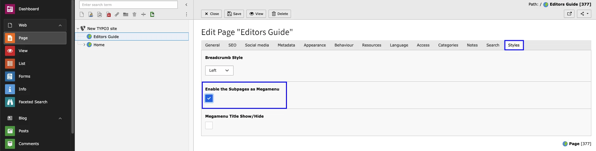596x151 pixels.
Task: Open the blog Comments module
Action: point(35,144)
